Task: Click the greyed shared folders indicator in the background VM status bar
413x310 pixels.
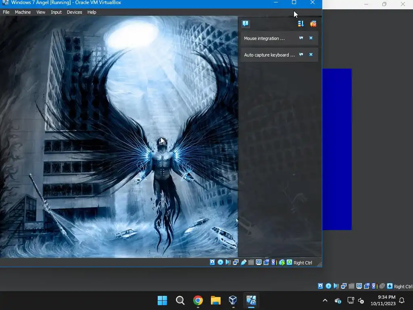Action: [351, 286]
